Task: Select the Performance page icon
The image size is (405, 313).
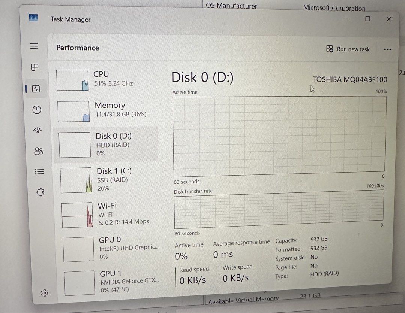Action: 36,89
